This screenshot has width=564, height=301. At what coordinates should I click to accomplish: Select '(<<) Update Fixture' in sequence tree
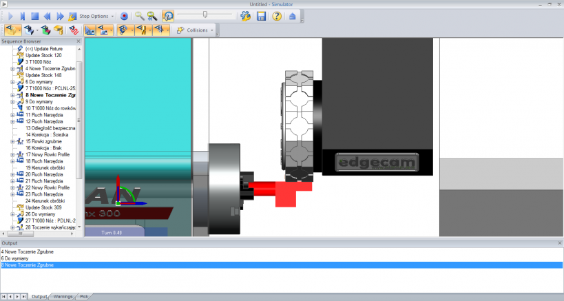[x=44, y=48]
